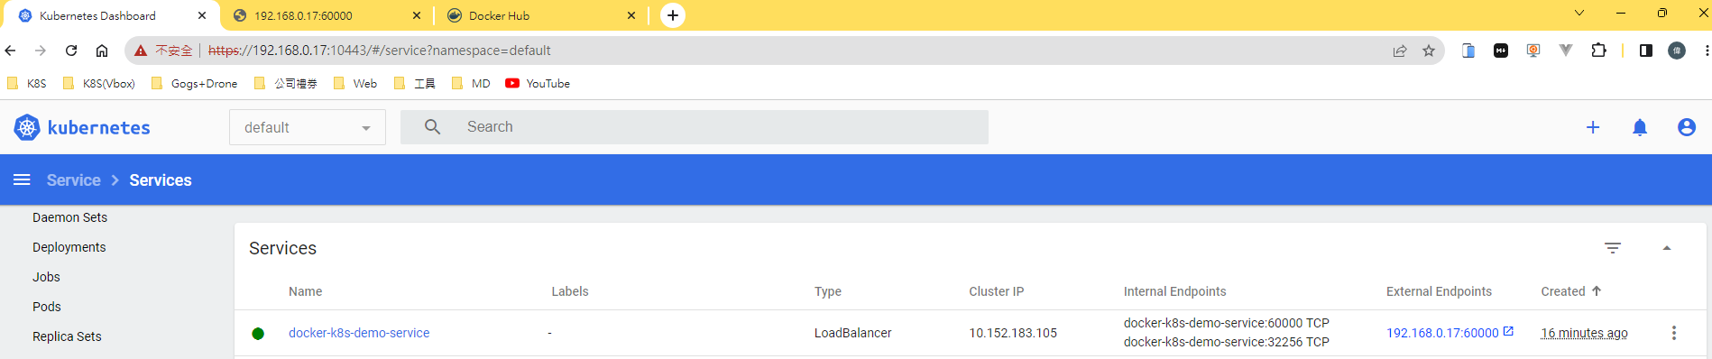Open the browser extensions puzzle icon
The image size is (1712, 359).
pos(1599,51)
